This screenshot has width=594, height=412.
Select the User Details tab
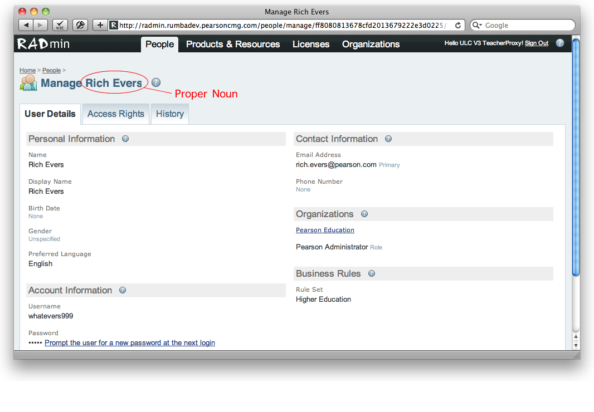50,114
